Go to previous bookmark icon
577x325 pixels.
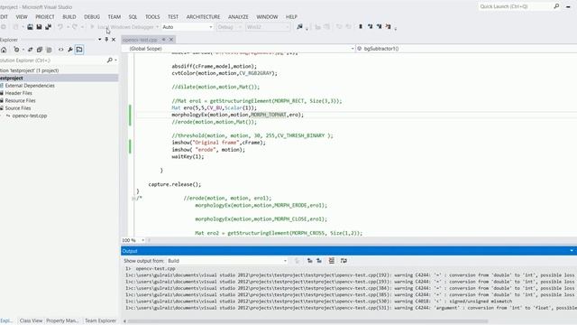(370, 26)
